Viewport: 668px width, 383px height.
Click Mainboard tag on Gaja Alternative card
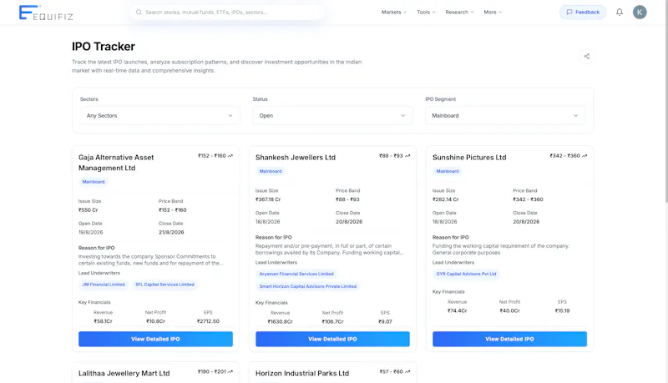coord(94,182)
